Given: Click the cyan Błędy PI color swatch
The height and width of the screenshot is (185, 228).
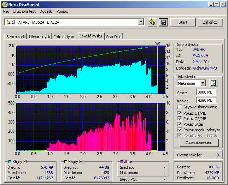Looking at the screenshot, I should coord(10,162).
